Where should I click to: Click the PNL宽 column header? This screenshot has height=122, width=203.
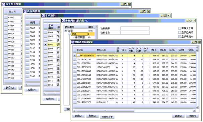163,50
